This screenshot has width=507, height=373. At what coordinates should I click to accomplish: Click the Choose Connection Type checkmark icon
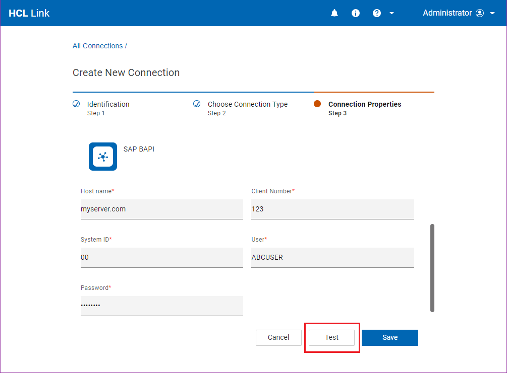(x=197, y=104)
